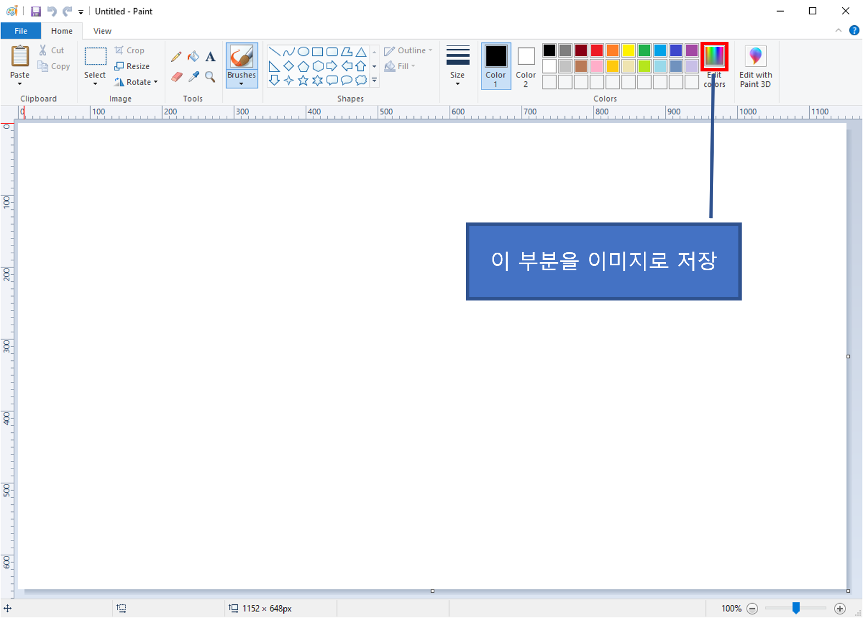Click the canvas right-edge resize handle
Viewport: 863px width, 618px height.
click(848, 357)
